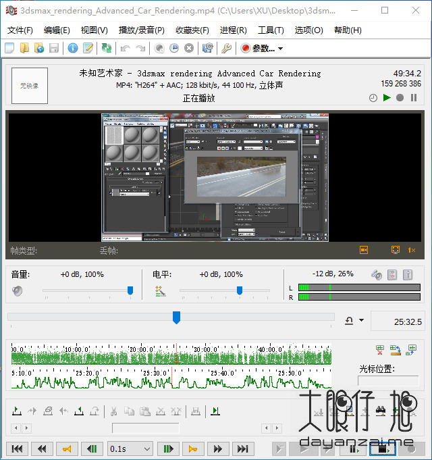The width and height of the screenshot is (432, 460).
Task: Change the 1x video zoom scale
Action: coord(412,250)
